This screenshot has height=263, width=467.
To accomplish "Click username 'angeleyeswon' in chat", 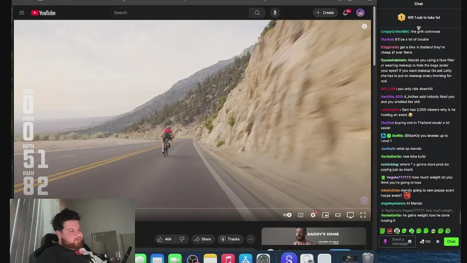I will click(x=393, y=203).
